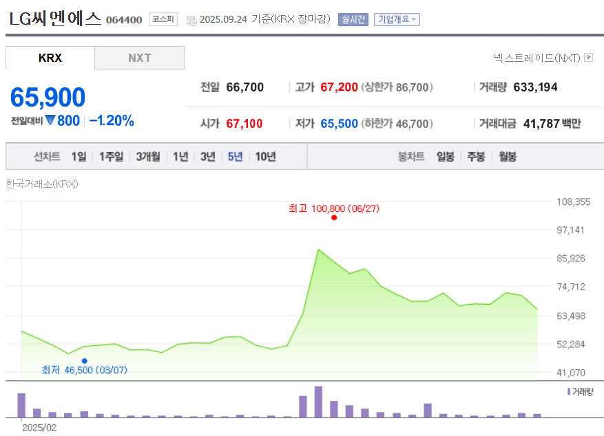Image resolution: width=604 pixels, height=436 pixels.
Task: Click the calendar clock icon beside the date
Action: (x=191, y=21)
